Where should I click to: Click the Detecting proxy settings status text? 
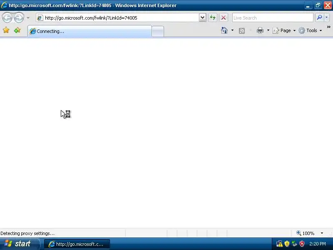(27, 233)
